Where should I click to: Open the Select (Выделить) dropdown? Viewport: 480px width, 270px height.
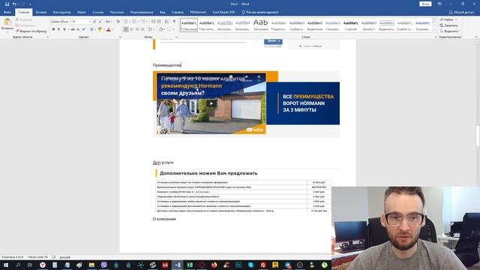coord(450,31)
